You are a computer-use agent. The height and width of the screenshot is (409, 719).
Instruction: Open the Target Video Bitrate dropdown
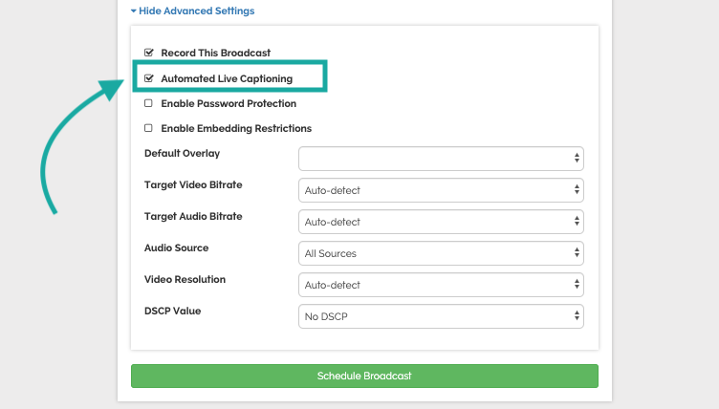(441, 190)
